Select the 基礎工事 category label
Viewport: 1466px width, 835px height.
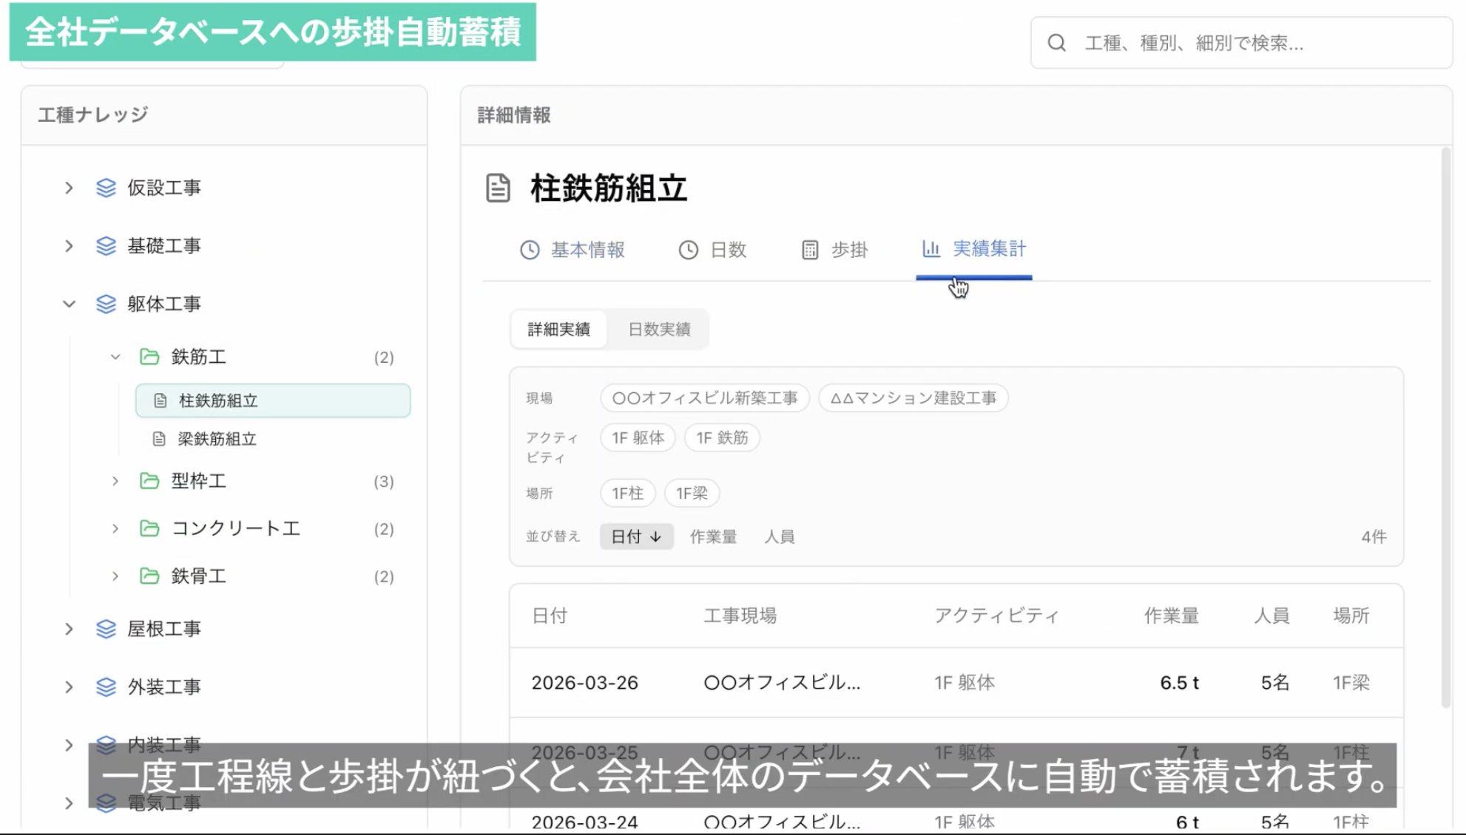(x=164, y=245)
